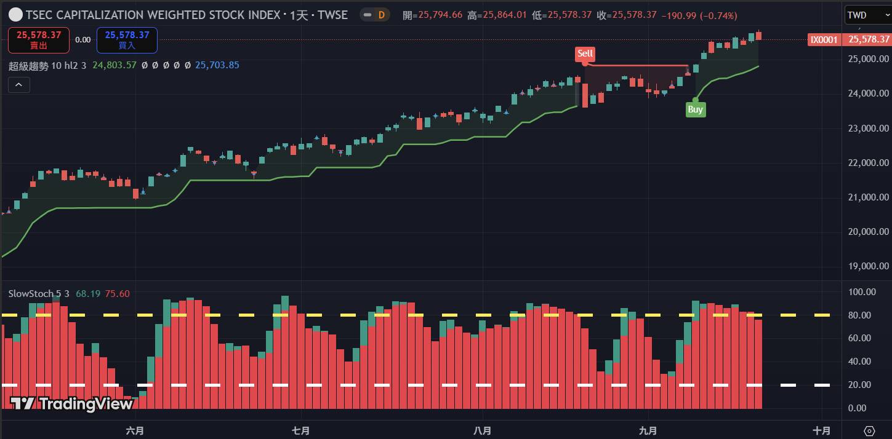The image size is (892, 439).
Task: Click the 八月 label on the time axis
Action: (x=483, y=430)
